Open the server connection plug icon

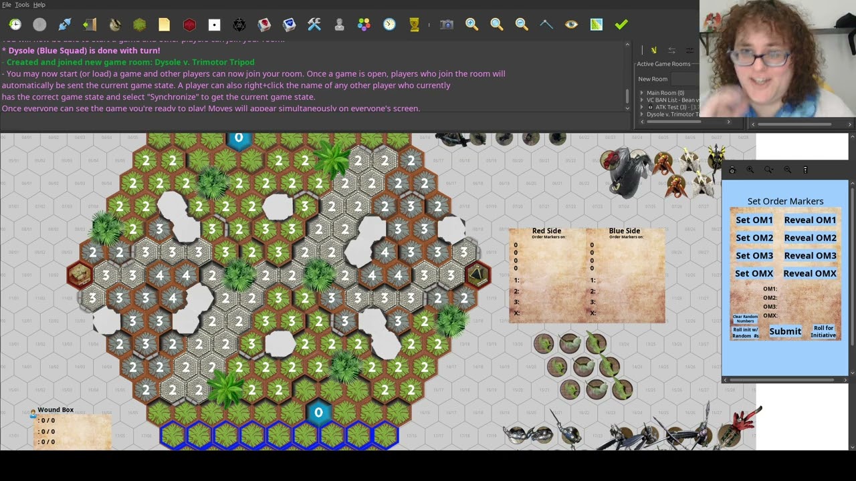tap(65, 25)
